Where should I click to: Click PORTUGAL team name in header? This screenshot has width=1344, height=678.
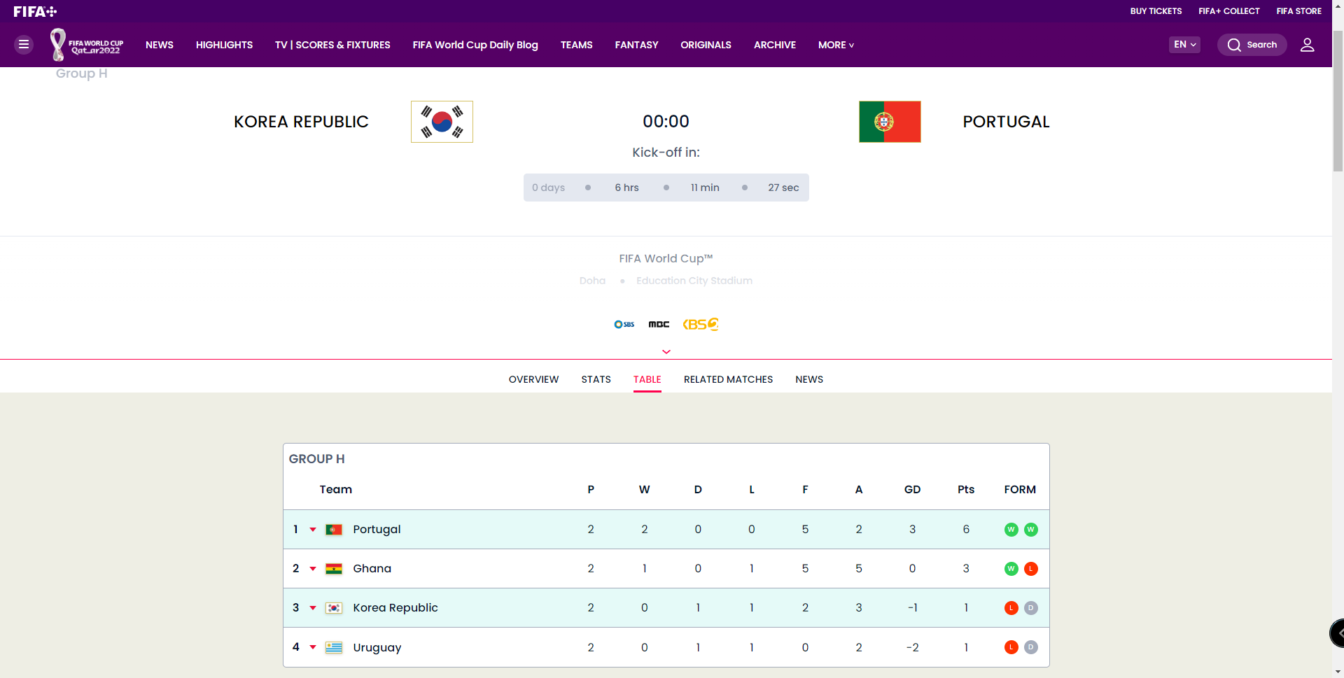[x=1006, y=122]
